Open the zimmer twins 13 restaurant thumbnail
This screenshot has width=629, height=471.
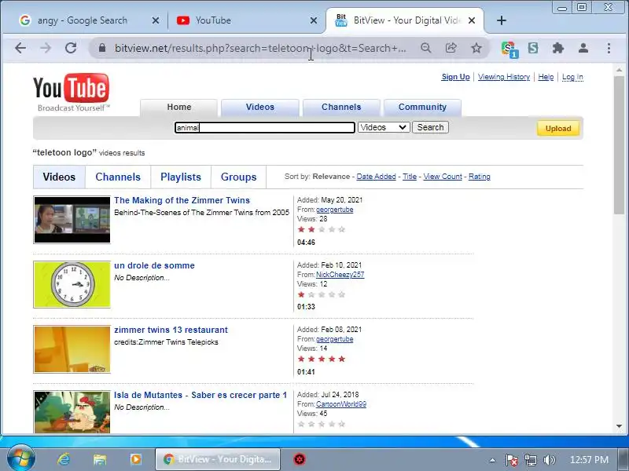coord(72,349)
